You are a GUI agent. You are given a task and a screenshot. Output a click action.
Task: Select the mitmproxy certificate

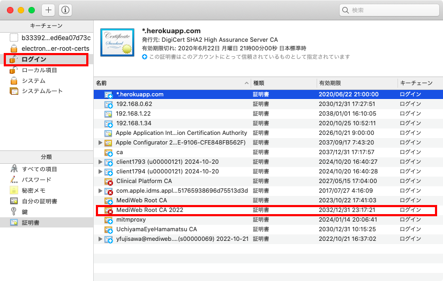click(268, 219)
